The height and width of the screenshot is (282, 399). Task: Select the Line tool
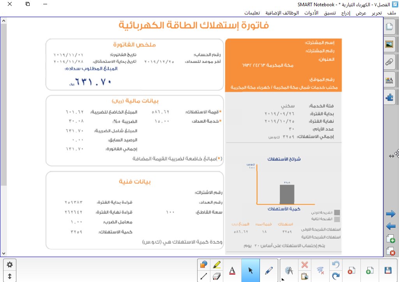(x=203, y=276)
